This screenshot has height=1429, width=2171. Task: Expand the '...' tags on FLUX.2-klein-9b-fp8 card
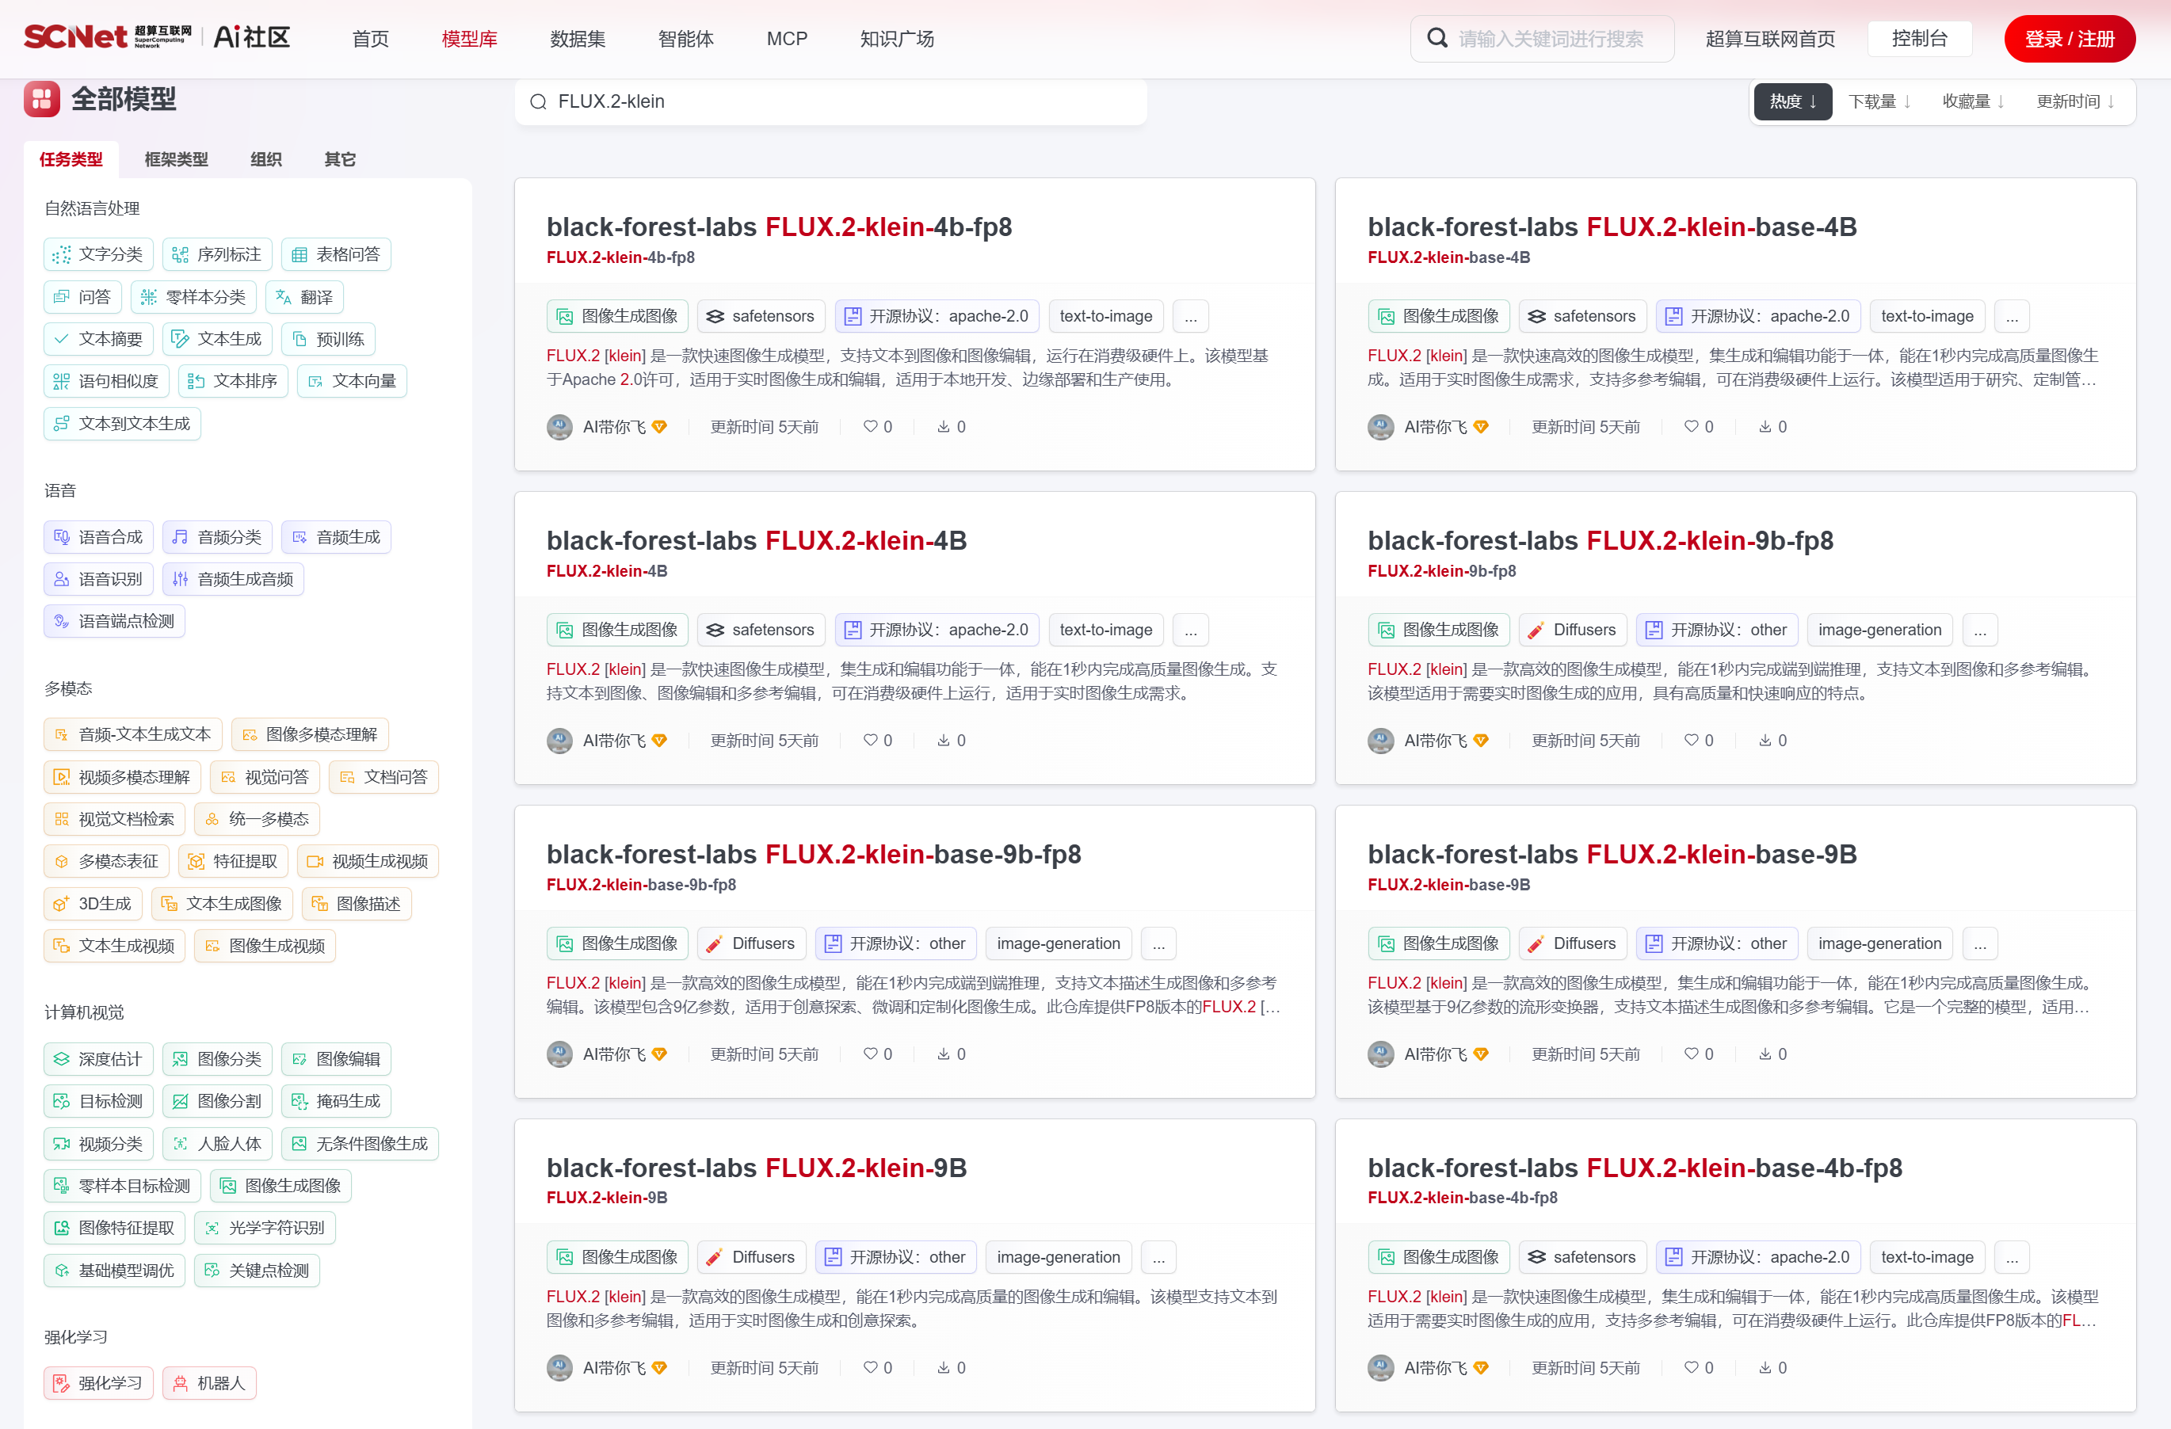1979,631
